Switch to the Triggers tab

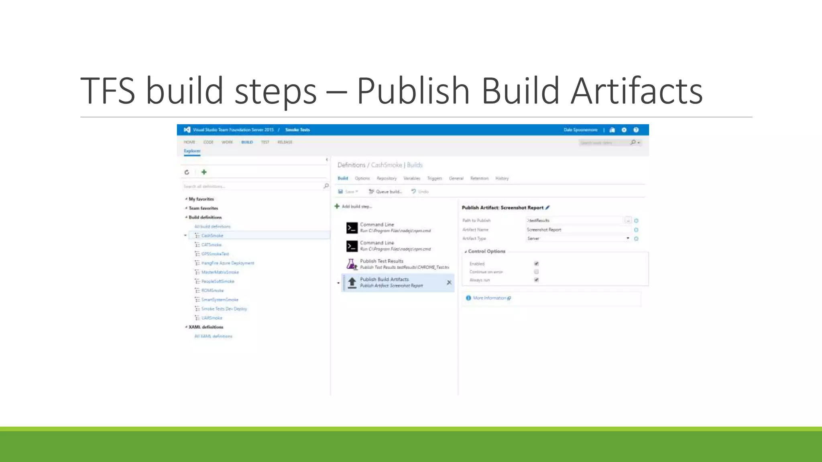point(435,178)
